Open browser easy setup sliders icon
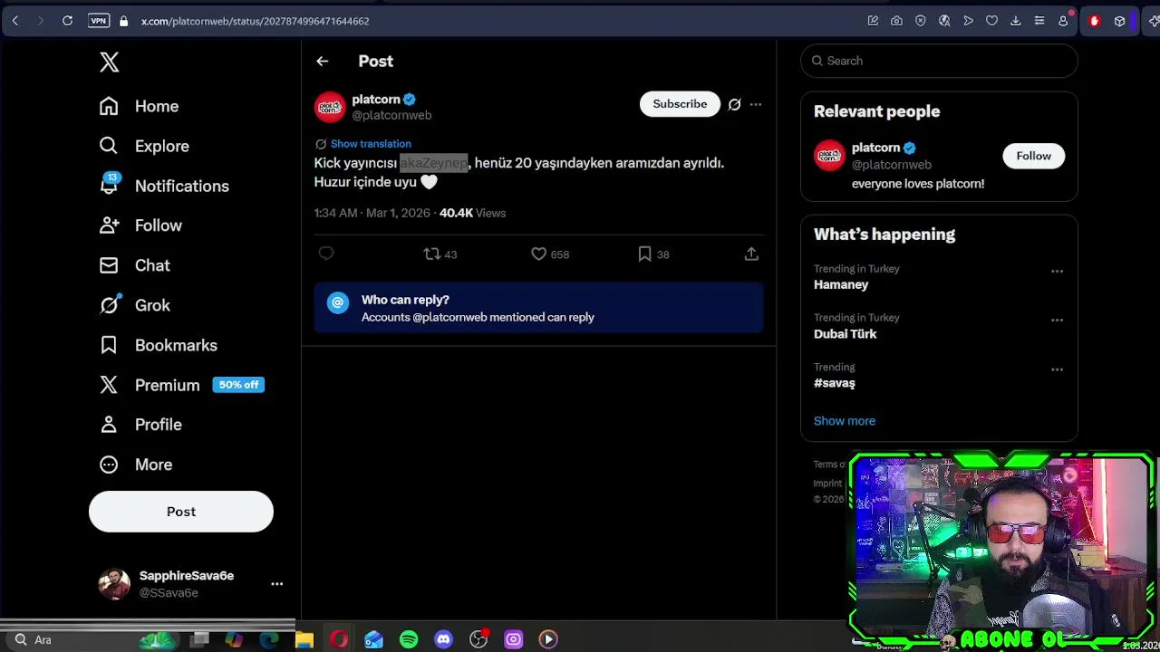Image resolution: width=1160 pixels, height=652 pixels. 1039,21
